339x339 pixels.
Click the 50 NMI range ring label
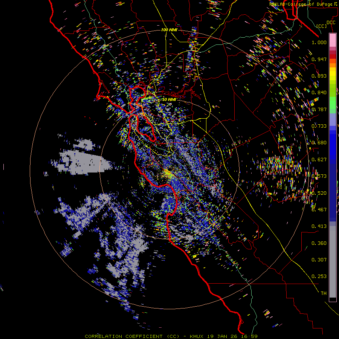[x=169, y=99]
